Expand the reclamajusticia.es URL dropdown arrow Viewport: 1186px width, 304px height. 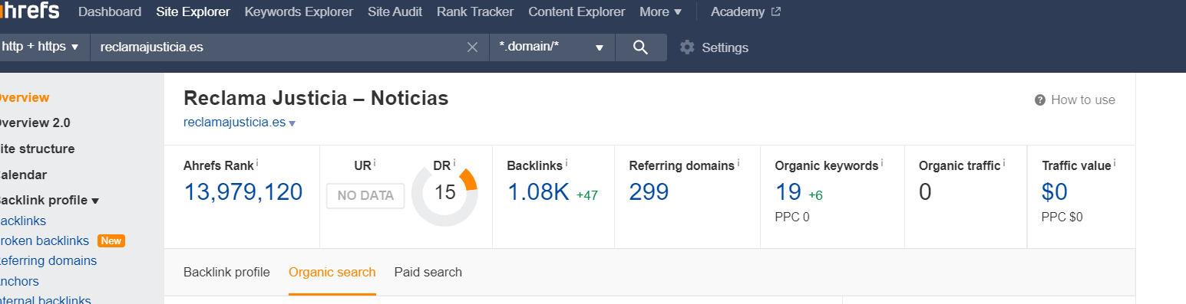click(292, 123)
